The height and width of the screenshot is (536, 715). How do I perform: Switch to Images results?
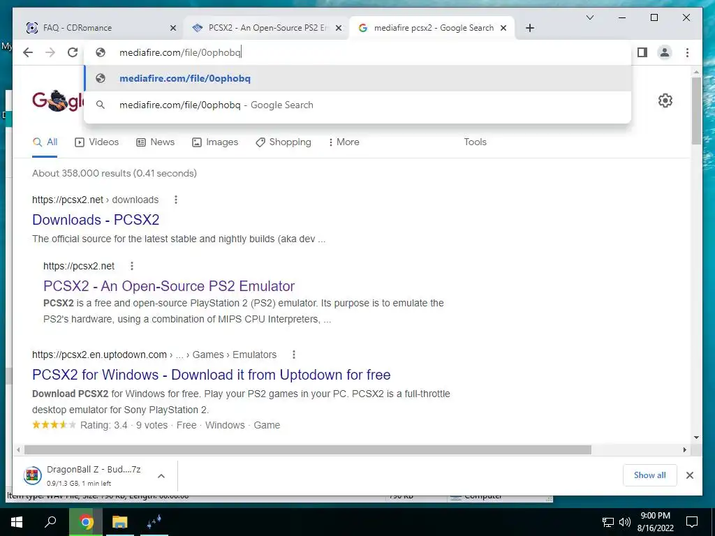point(215,142)
